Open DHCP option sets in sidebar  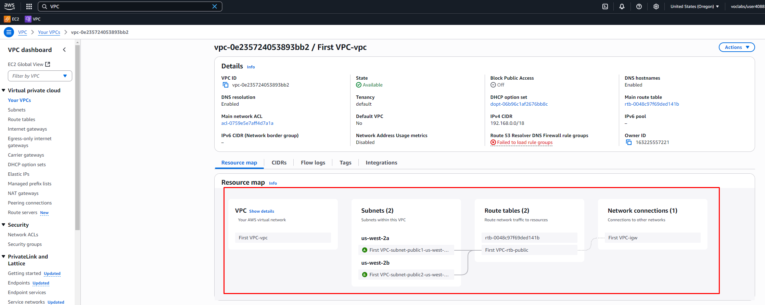[x=27, y=164]
